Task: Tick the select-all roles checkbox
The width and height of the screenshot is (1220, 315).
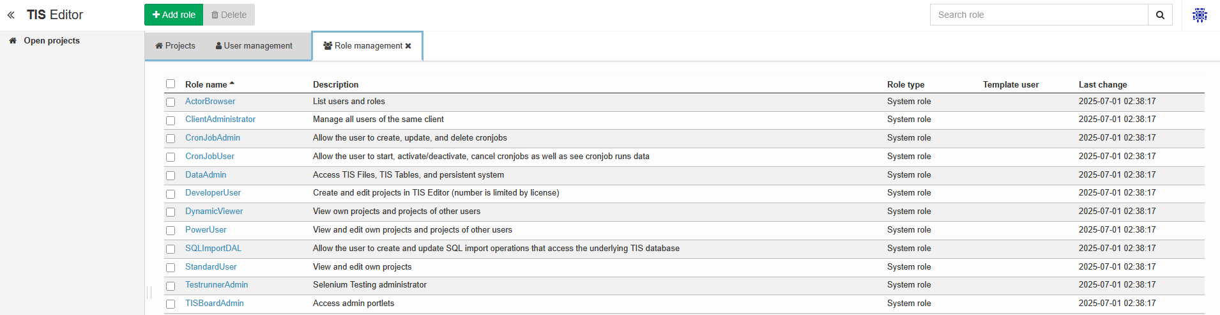Action: pyautogui.click(x=171, y=84)
